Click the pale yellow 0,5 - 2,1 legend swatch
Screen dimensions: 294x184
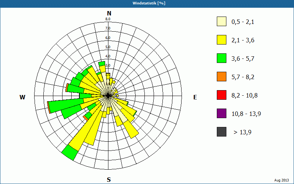click(x=222, y=21)
